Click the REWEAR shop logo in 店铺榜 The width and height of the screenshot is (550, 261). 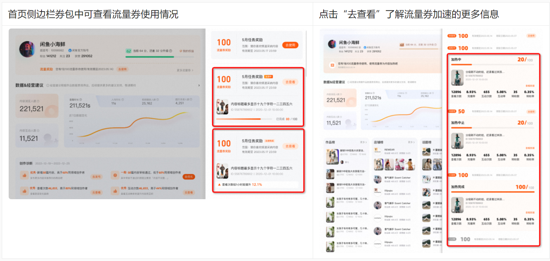click(378, 150)
